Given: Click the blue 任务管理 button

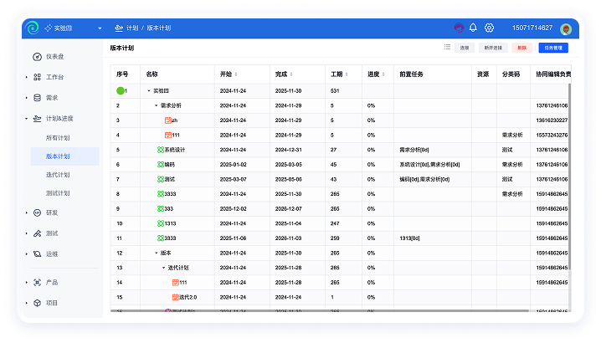Looking at the screenshot, I should pos(551,49).
